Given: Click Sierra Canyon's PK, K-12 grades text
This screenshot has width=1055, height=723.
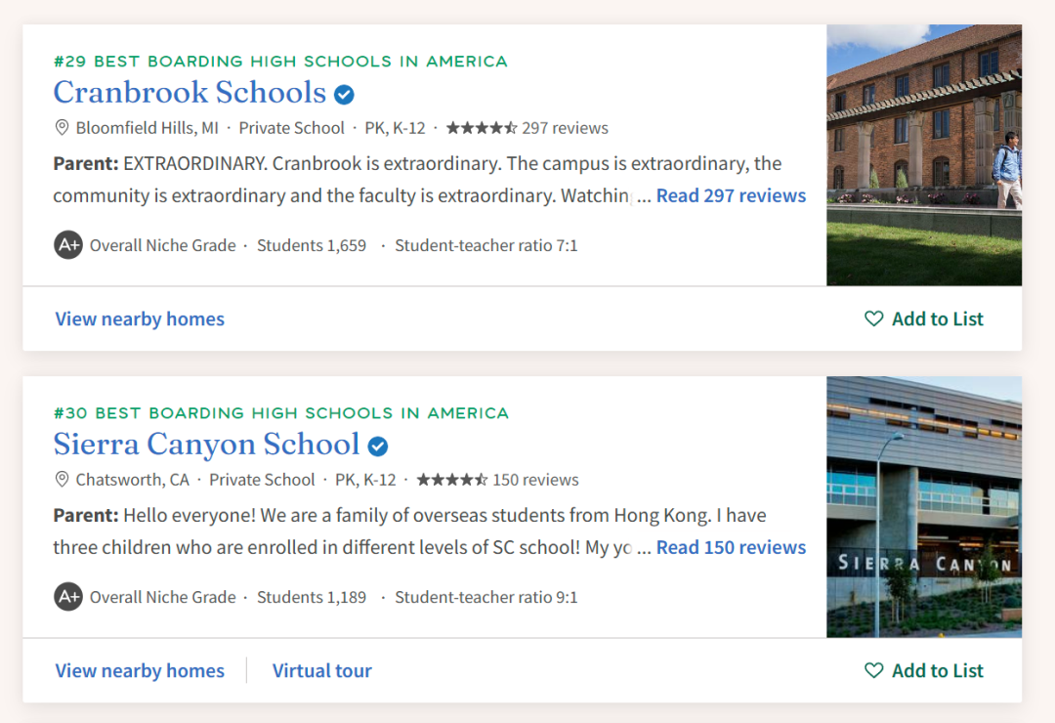Looking at the screenshot, I should [365, 480].
